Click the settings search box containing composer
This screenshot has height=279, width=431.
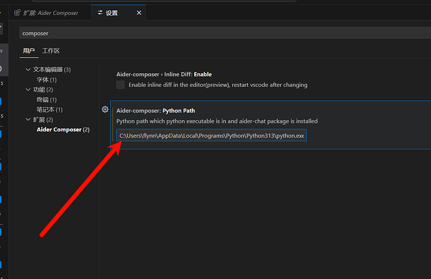pyautogui.click(x=225, y=33)
